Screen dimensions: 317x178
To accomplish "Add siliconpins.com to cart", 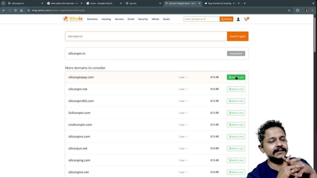I will coord(236,136).
